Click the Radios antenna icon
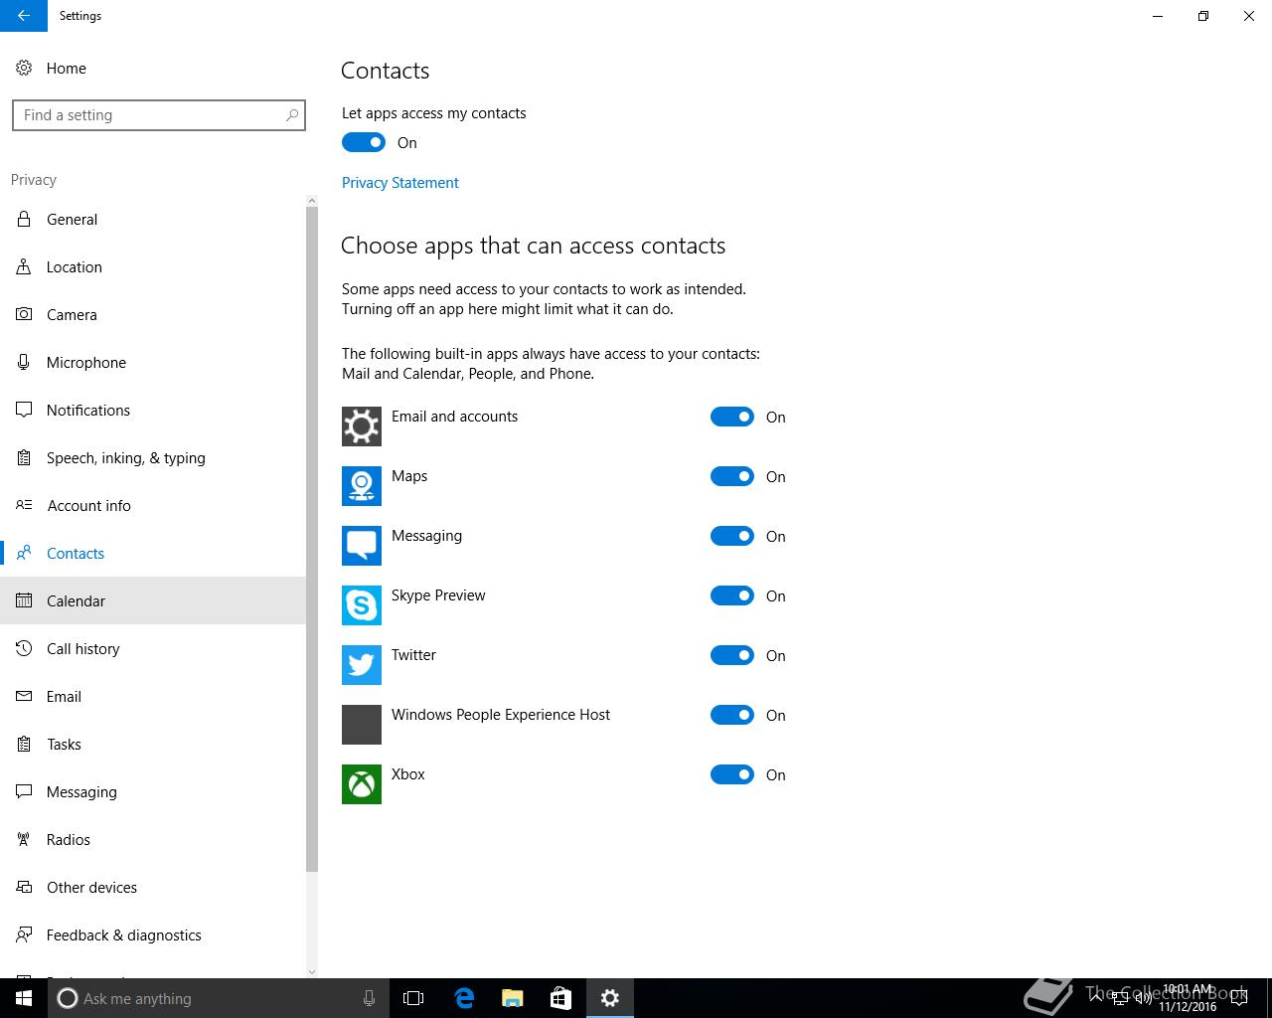Image resolution: width=1272 pixels, height=1018 pixels. (24, 840)
